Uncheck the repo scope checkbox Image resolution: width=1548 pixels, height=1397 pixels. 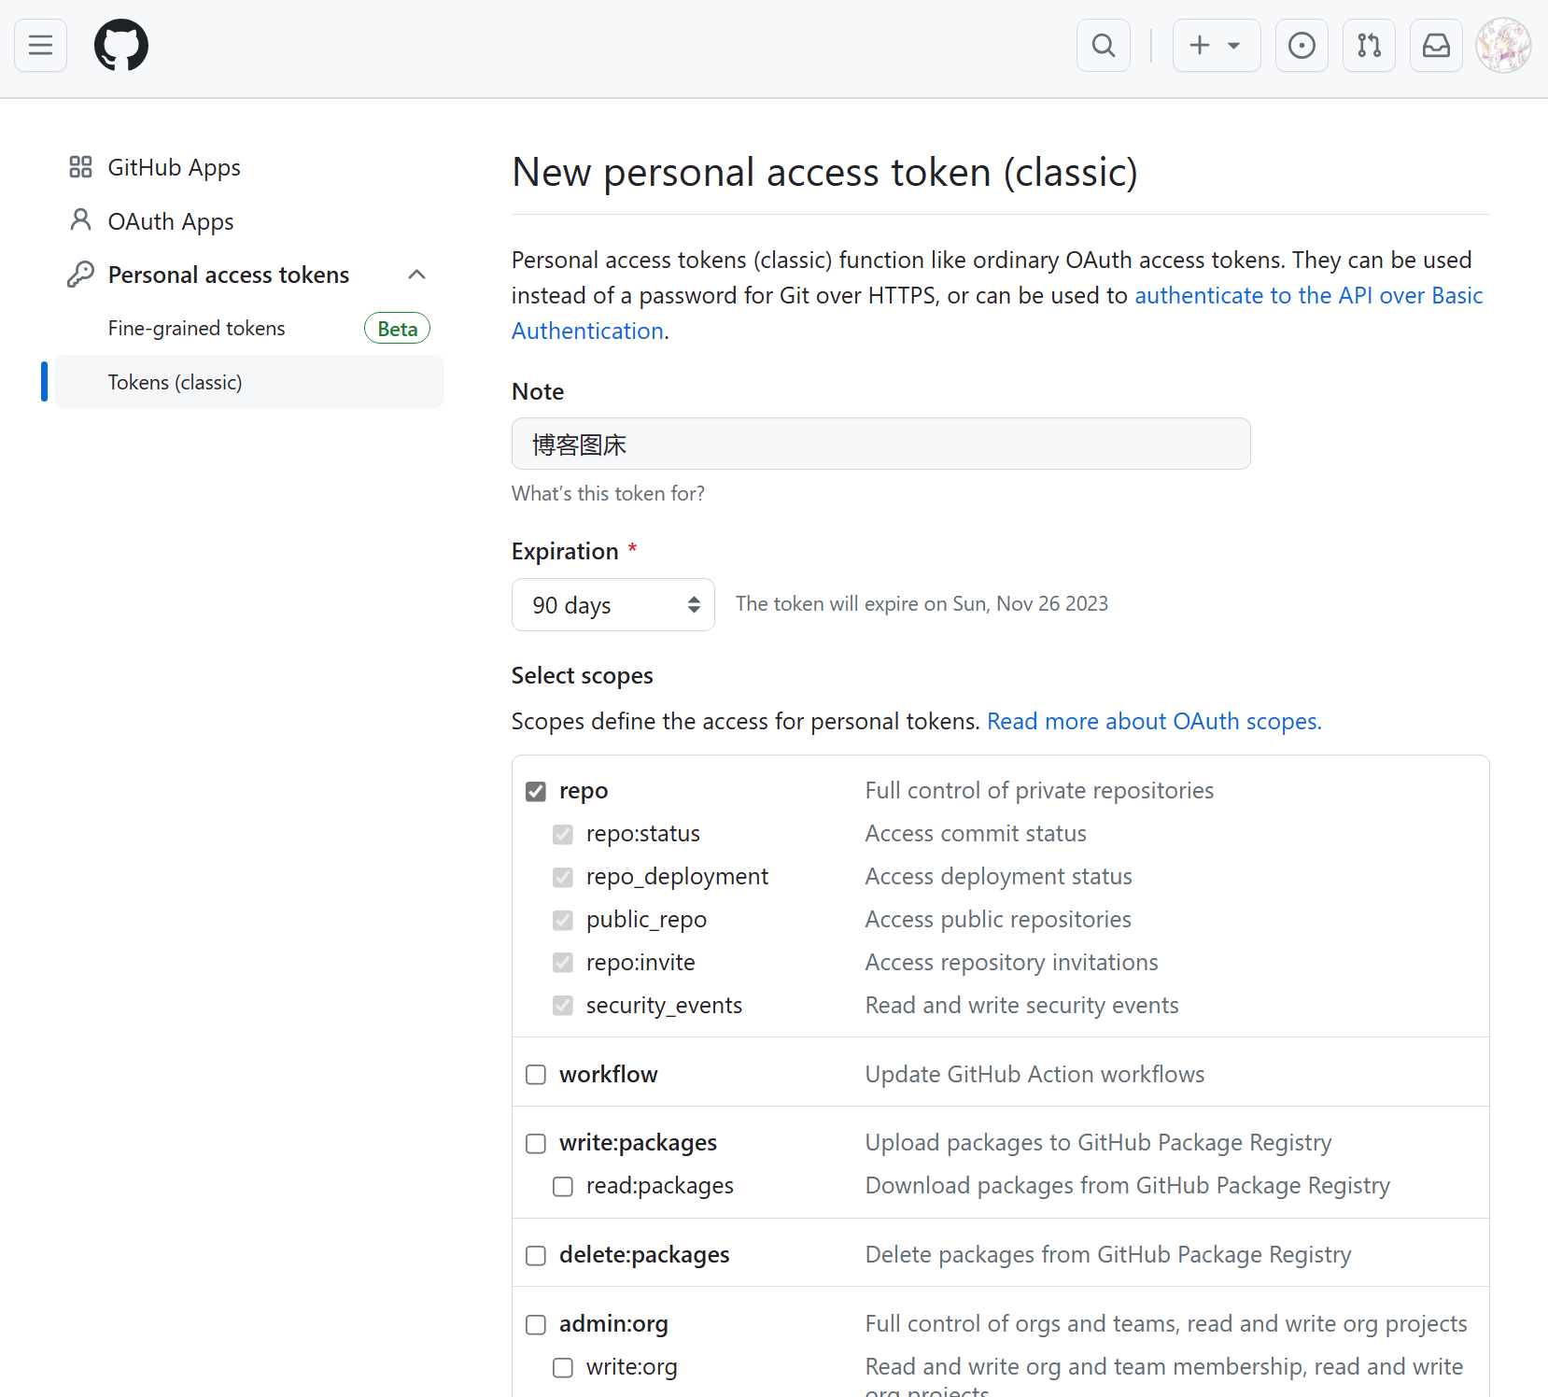tap(536, 792)
